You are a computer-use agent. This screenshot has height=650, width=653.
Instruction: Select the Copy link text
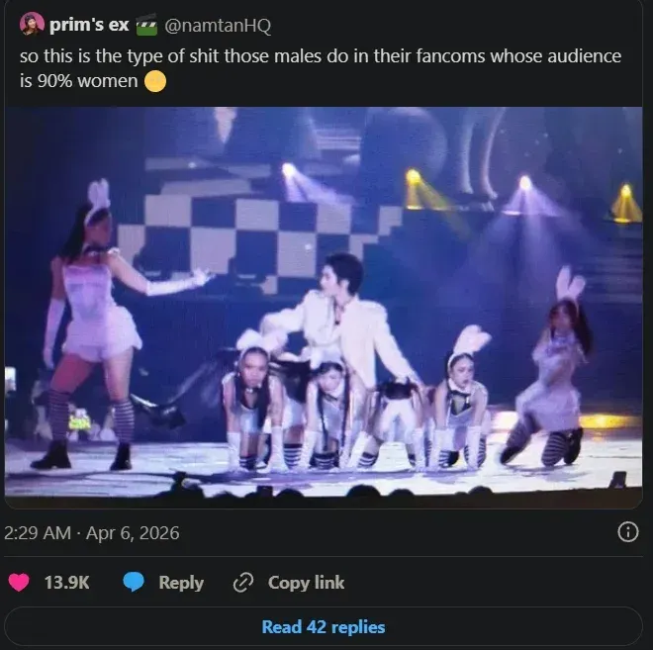pyautogui.click(x=306, y=583)
